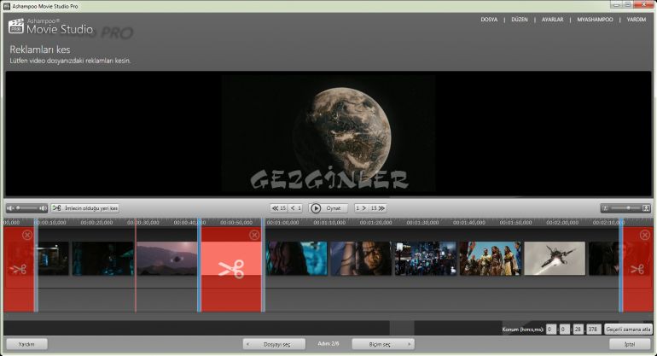Open the YARDIM menu
Viewport: 657px width, 356px height.
click(x=636, y=20)
